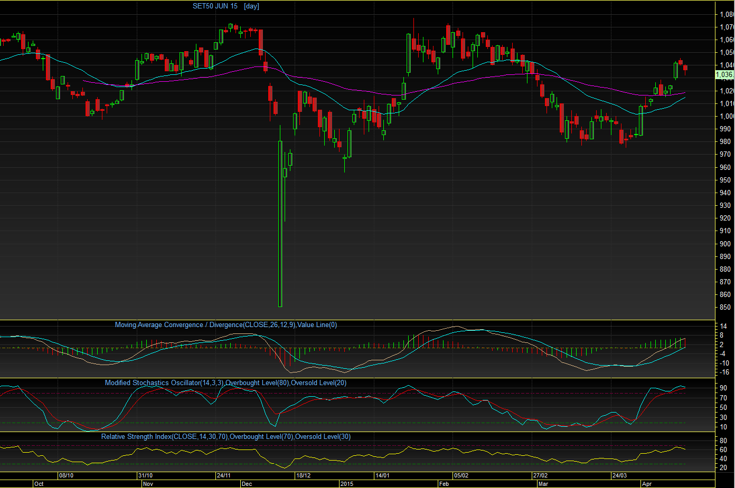Click the -4 value on MACD scale
Viewport: 735px width, 488px height.
723,354
